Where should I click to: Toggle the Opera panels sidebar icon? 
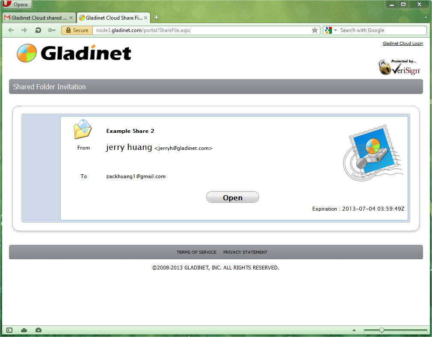coord(9,330)
